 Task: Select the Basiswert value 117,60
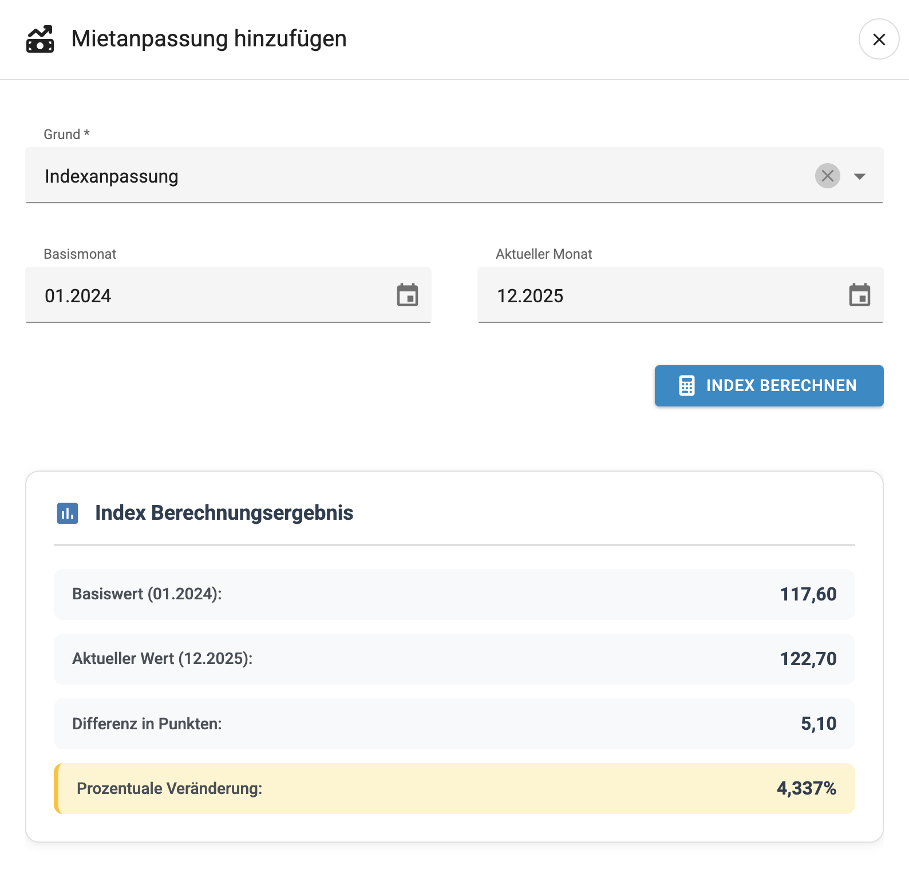[x=808, y=594]
